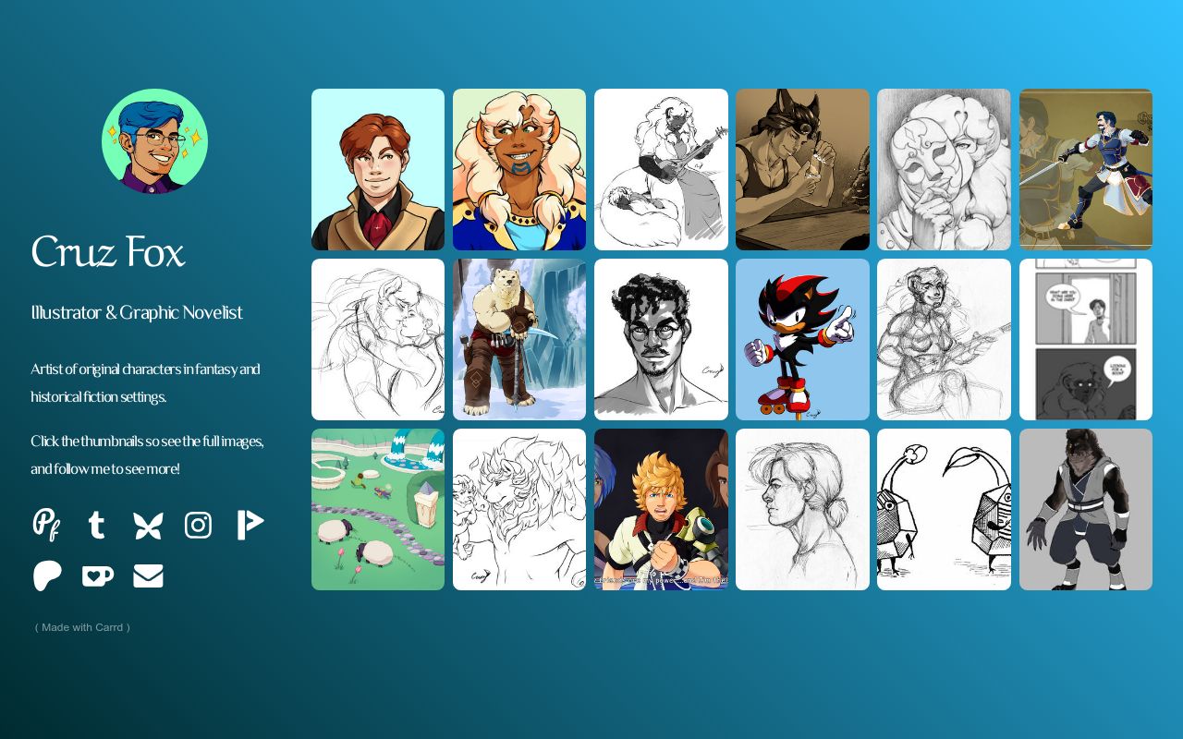Viewport: 1183px width, 739px height.
Task: Click the Patreon support icon
Action: (47, 575)
